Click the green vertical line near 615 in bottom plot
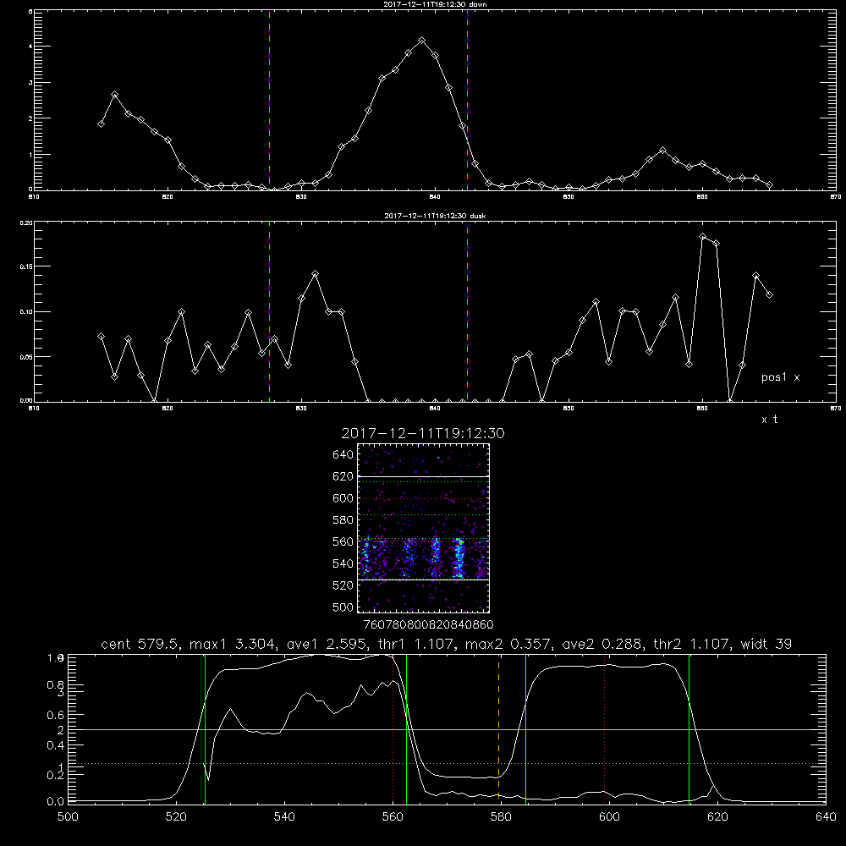The height and width of the screenshot is (846, 846). click(689, 729)
